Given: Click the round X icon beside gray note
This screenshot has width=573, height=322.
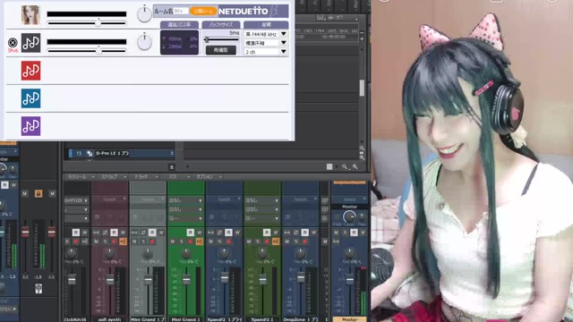Looking at the screenshot, I should coord(13,42).
